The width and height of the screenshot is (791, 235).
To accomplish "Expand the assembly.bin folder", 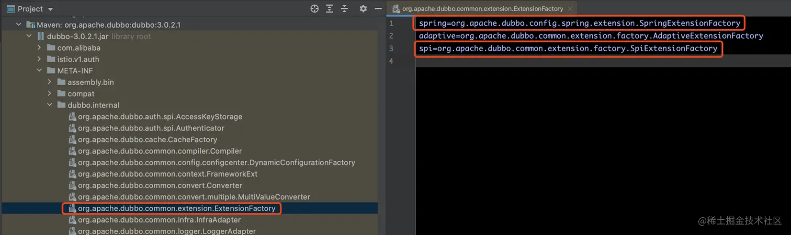I will (x=50, y=82).
